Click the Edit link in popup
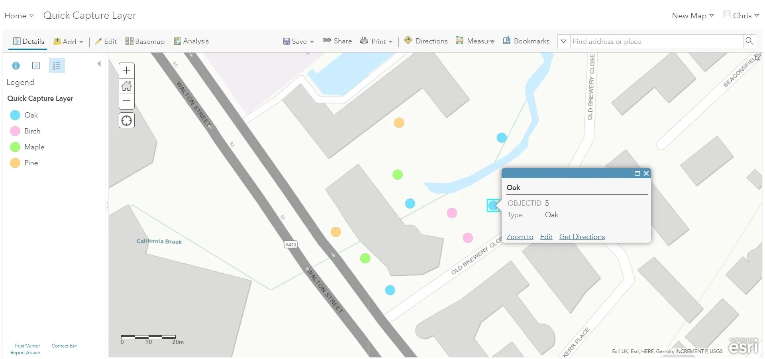This screenshot has width=765, height=359. [x=546, y=237]
